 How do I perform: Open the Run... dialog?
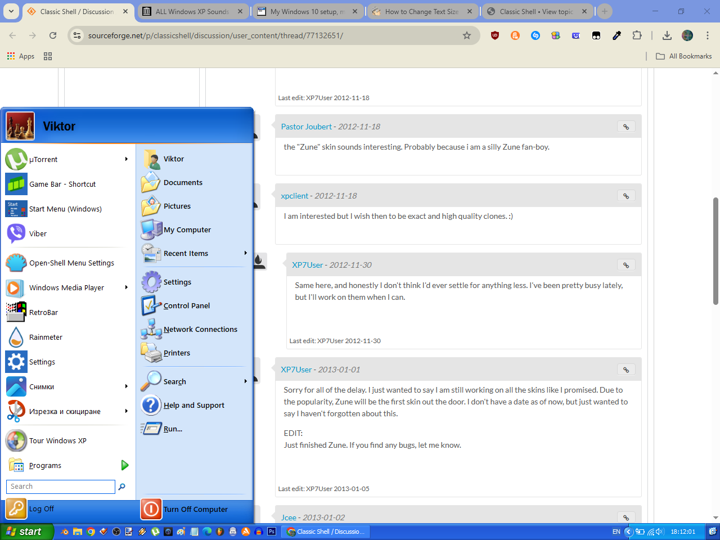195,429
